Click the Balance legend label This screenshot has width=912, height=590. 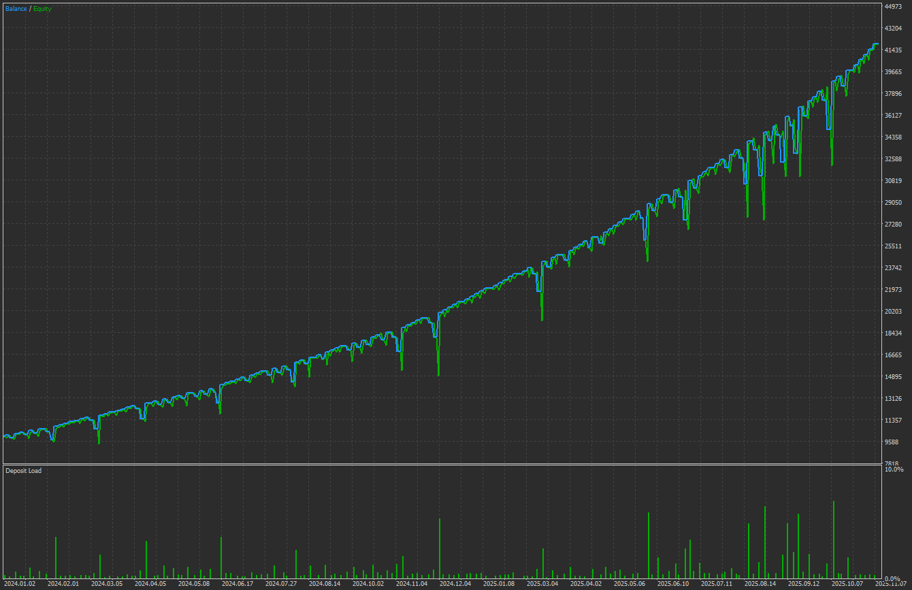16,9
